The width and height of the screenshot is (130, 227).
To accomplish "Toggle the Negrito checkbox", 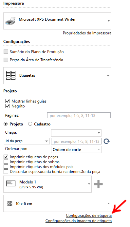I will point(8,106).
